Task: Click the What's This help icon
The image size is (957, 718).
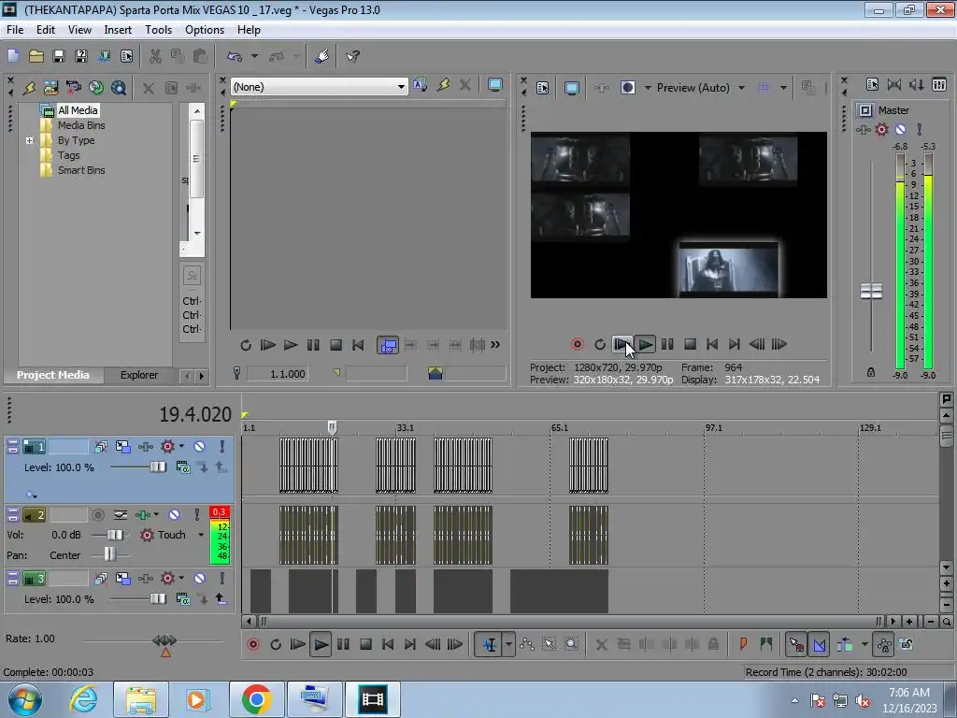Action: pos(352,56)
